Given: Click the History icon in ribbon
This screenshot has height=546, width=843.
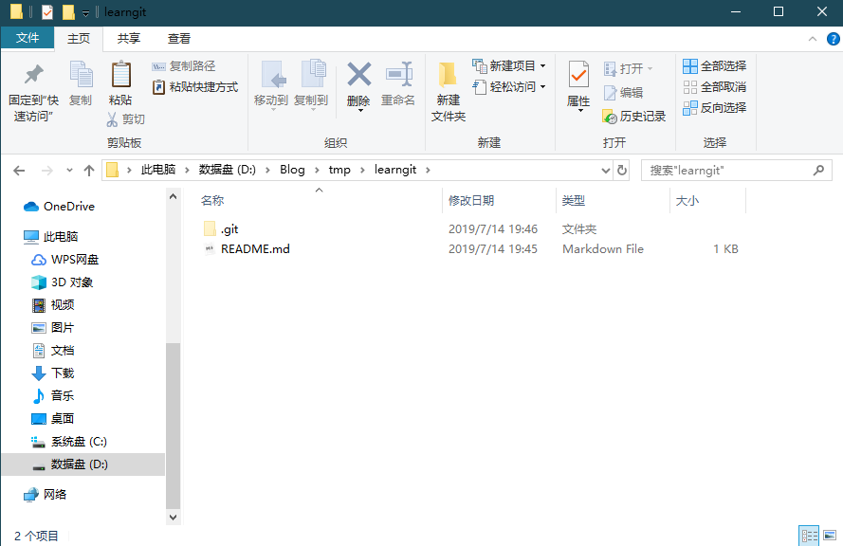Looking at the screenshot, I should (611, 117).
